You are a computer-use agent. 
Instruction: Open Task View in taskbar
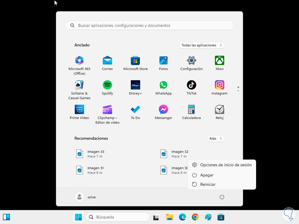click(157, 217)
